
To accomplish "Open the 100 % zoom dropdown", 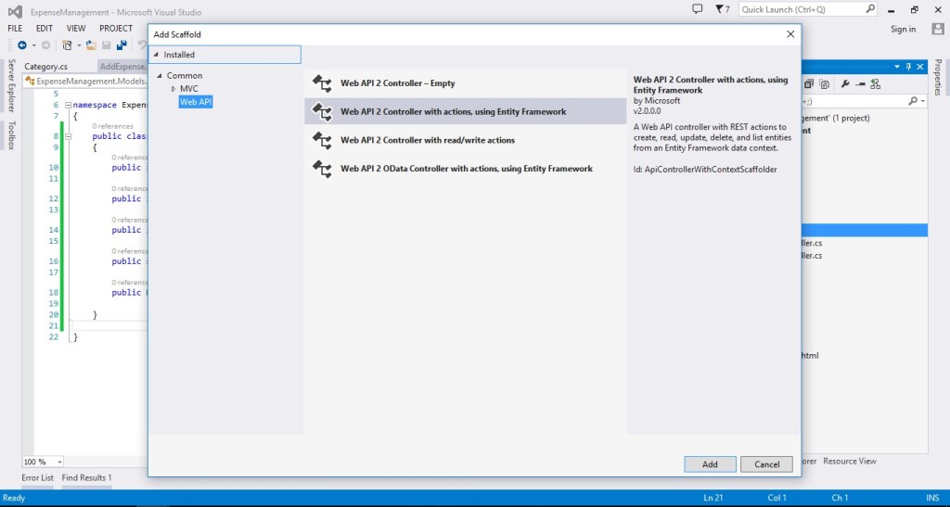I will click(59, 462).
